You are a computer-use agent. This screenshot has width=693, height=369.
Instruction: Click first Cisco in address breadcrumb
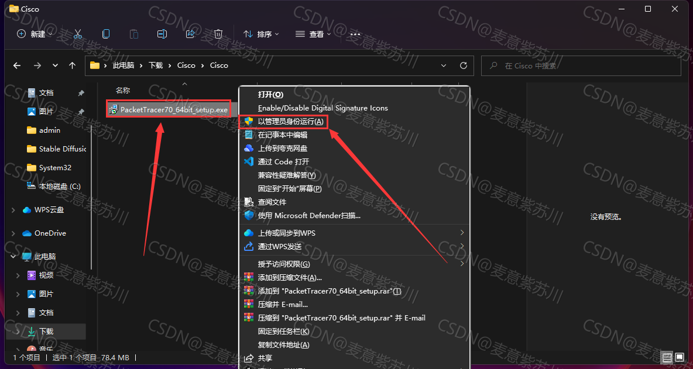(x=186, y=65)
